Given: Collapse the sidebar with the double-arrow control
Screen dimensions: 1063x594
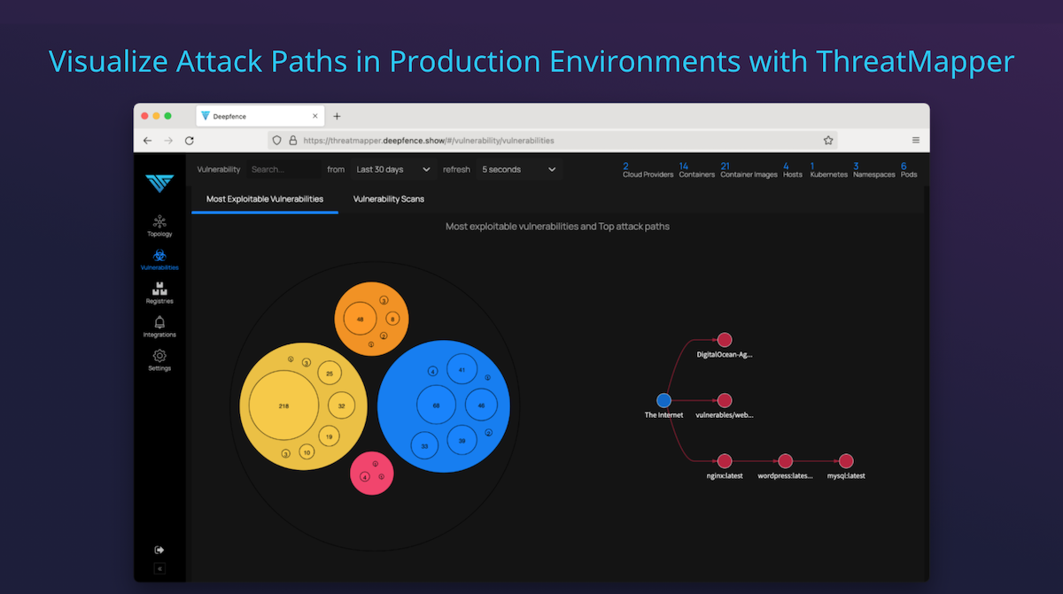Looking at the screenshot, I should (x=159, y=569).
